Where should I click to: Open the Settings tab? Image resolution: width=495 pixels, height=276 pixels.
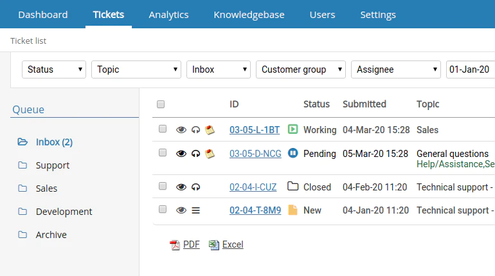(x=378, y=15)
